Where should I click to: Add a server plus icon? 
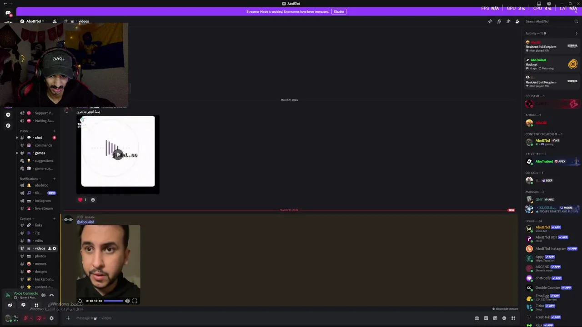[8, 115]
